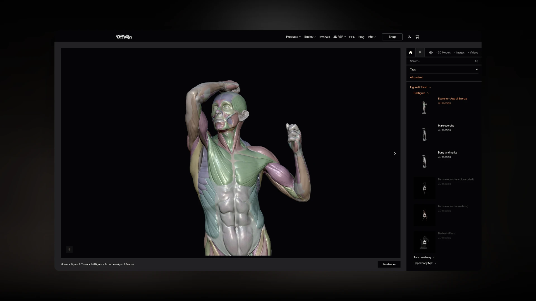
Task: Go to the sidebar home tab icon
Action: click(410, 52)
